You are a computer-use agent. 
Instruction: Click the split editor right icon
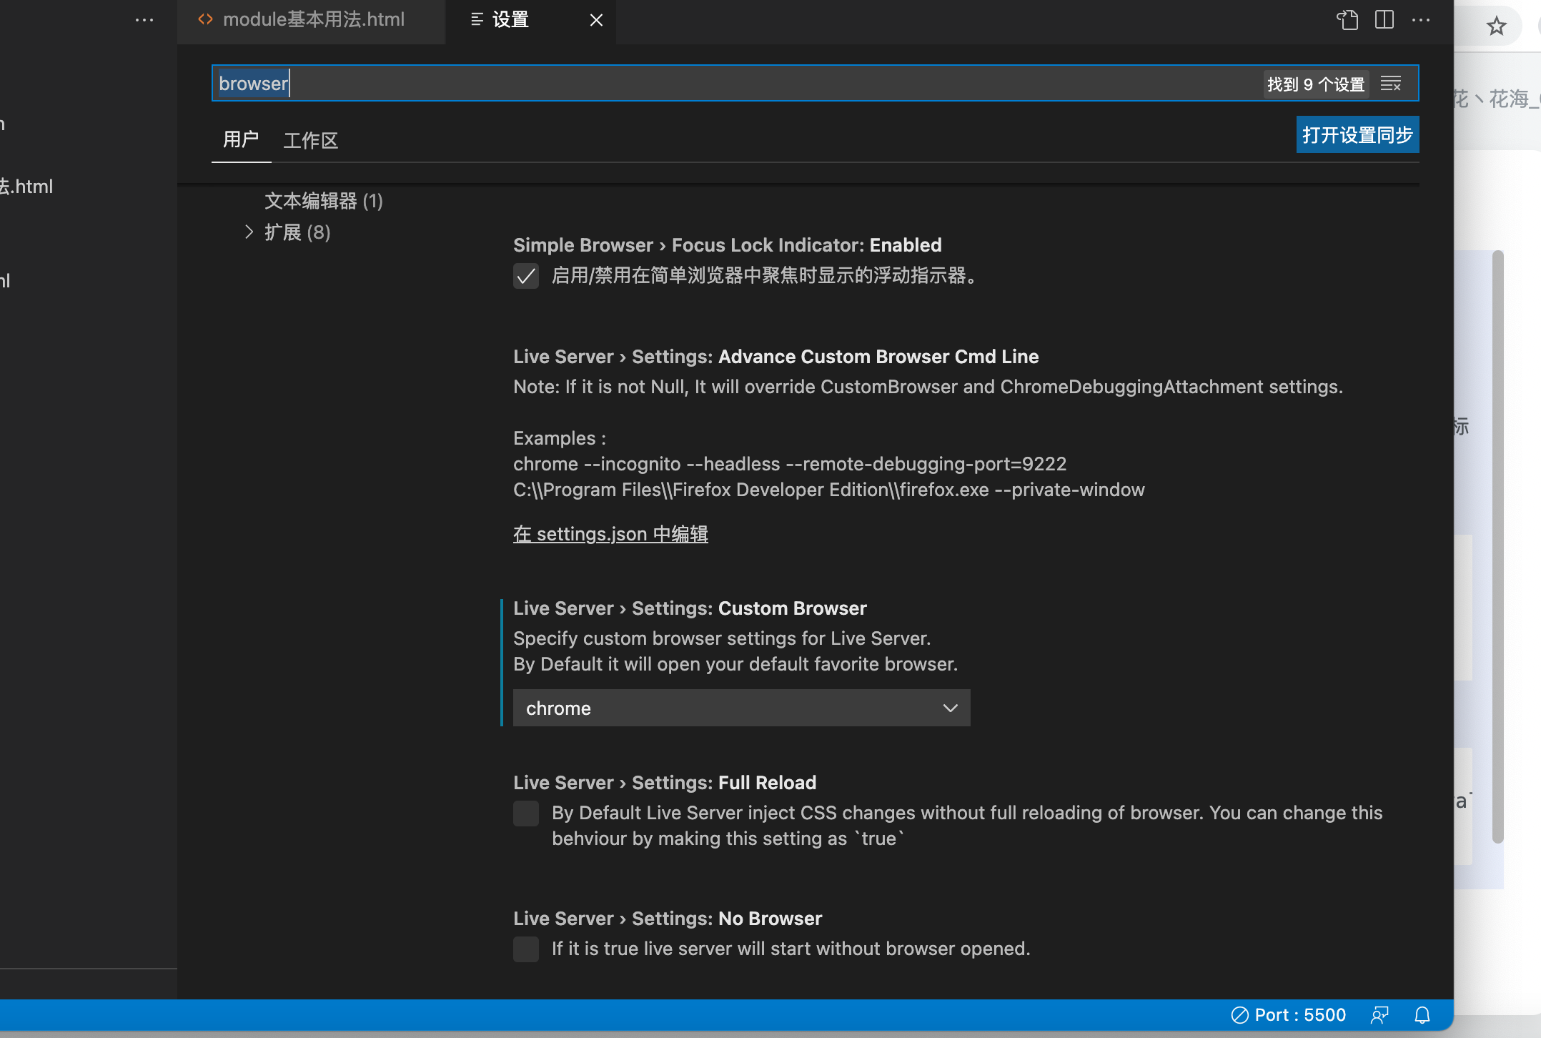click(x=1384, y=19)
